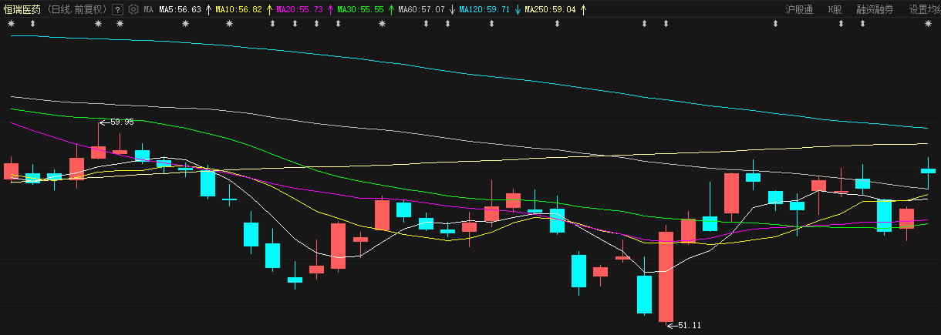941x335 pixels.
Task: Select the green MA30:55.55 readout
Action: pos(360,10)
